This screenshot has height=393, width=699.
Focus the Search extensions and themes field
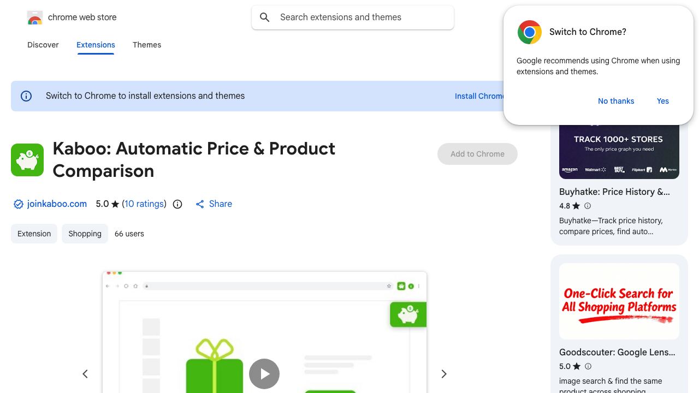pyautogui.click(x=353, y=17)
